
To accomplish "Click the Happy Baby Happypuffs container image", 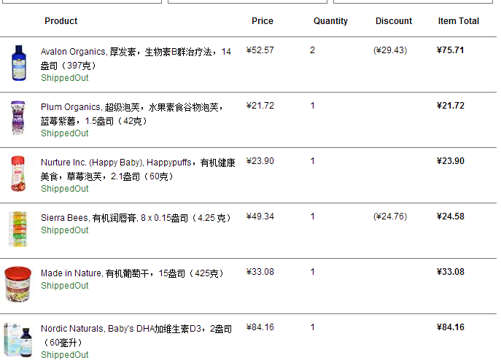I will click(x=18, y=173).
